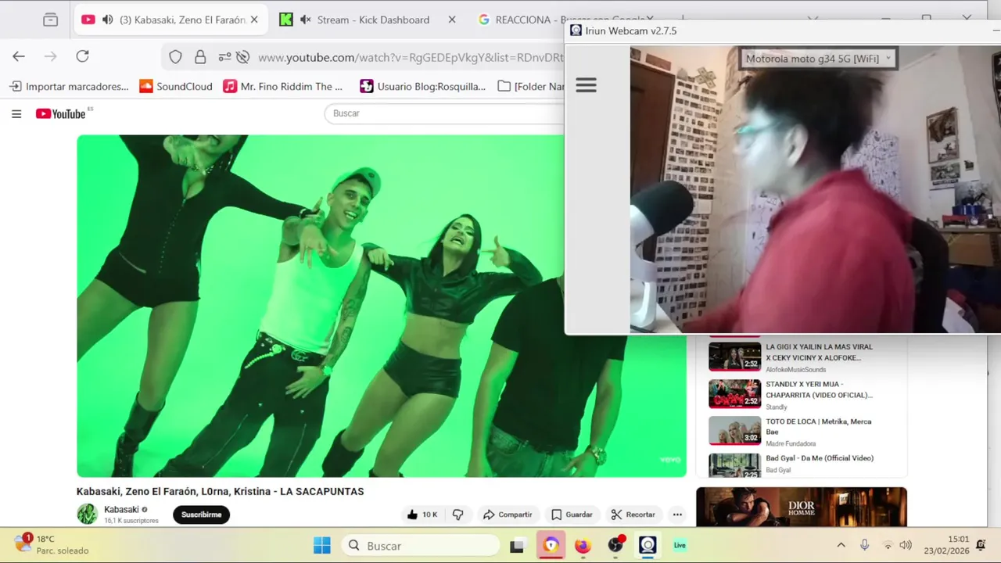Open Kabasaki channel name link

[121, 509]
